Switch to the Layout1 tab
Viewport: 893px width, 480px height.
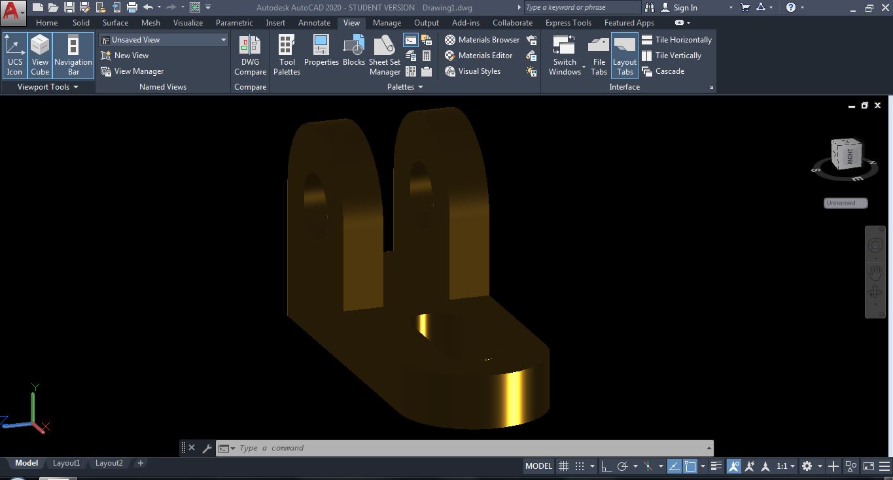[x=66, y=462]
